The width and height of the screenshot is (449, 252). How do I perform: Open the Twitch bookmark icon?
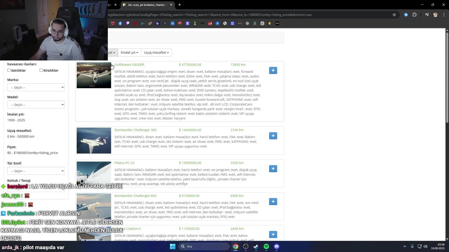point(128,23)
